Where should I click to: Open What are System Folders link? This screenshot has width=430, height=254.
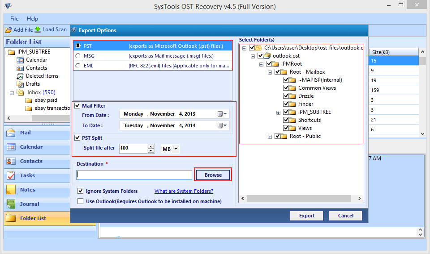pyautogui.click(x=184, y=191)
